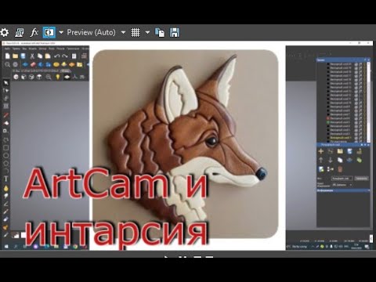Toggle visibility of the green-dot layer row

[x=356, y=122]
